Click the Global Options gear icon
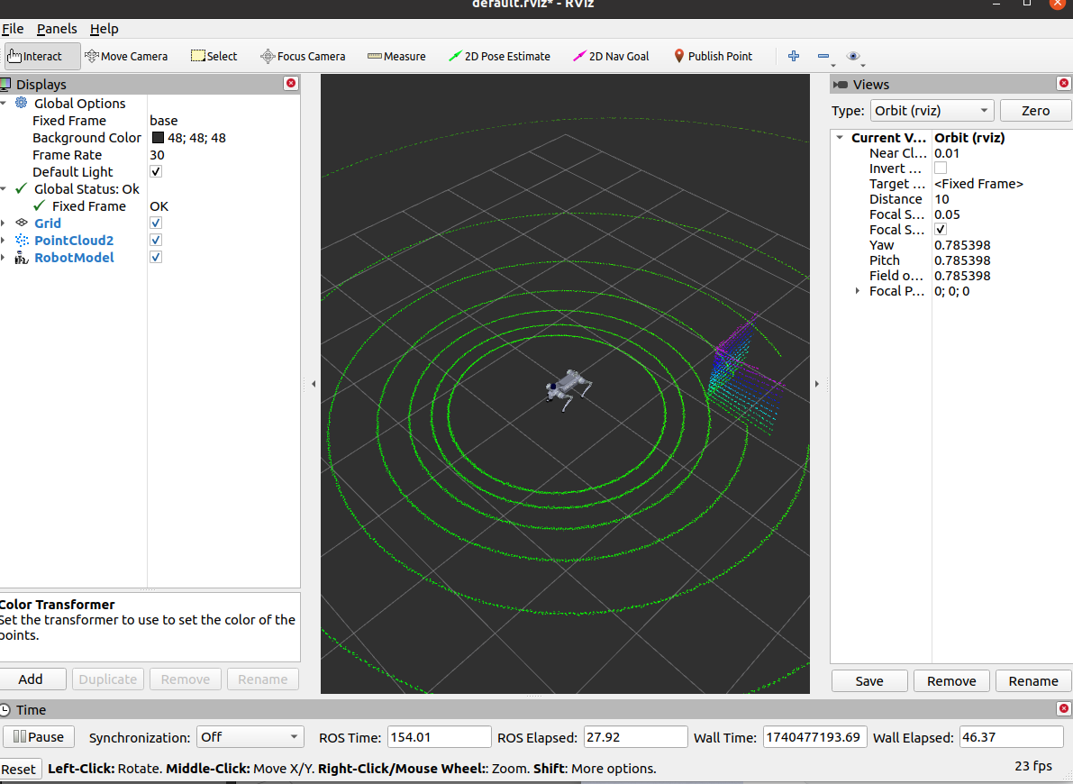Image resolution: width=1073 pixels, height=784 pixels. 22,103
